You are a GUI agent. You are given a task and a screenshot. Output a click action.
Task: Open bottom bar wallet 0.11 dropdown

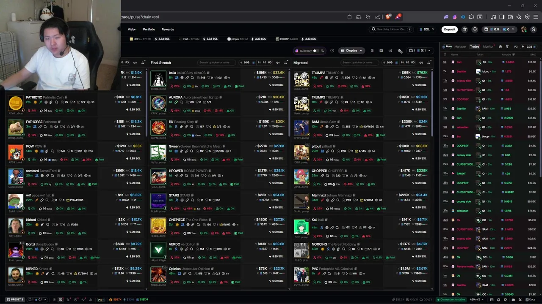pyautogui.click(x=38, y=299)
